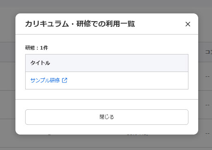Open the external link icon beside サンプル研修
Image resolution: width=212 pixels, height=150 pixels.
tap(65, 80)
